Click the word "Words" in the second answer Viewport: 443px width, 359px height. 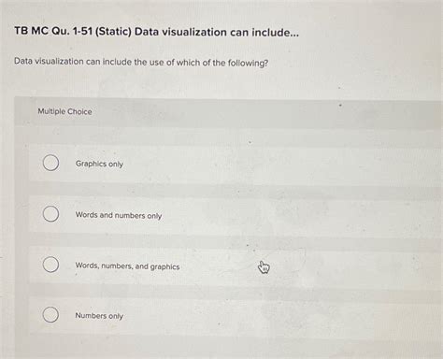tap(86, 215)
